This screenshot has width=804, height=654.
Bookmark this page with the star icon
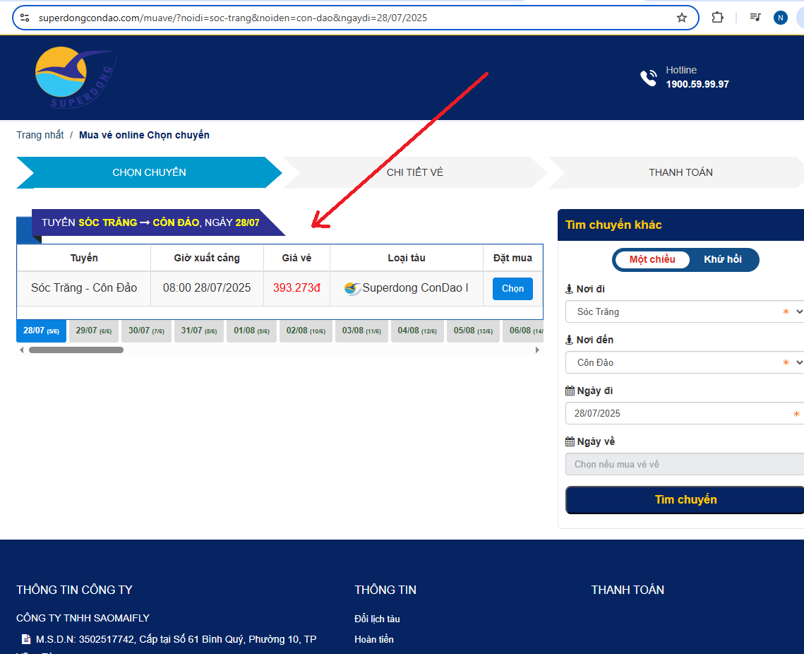click(681, 18)
